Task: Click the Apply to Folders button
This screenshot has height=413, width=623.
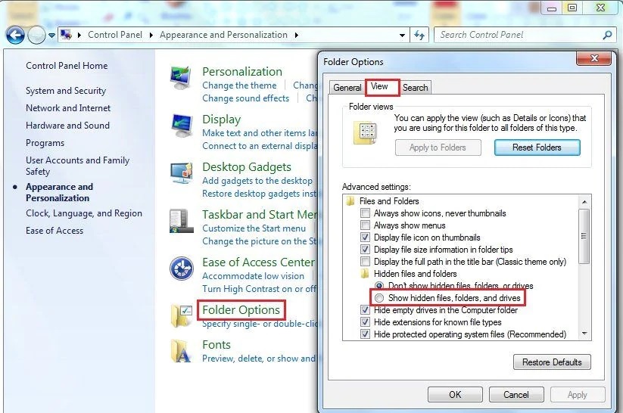Action: pos(438,147)
